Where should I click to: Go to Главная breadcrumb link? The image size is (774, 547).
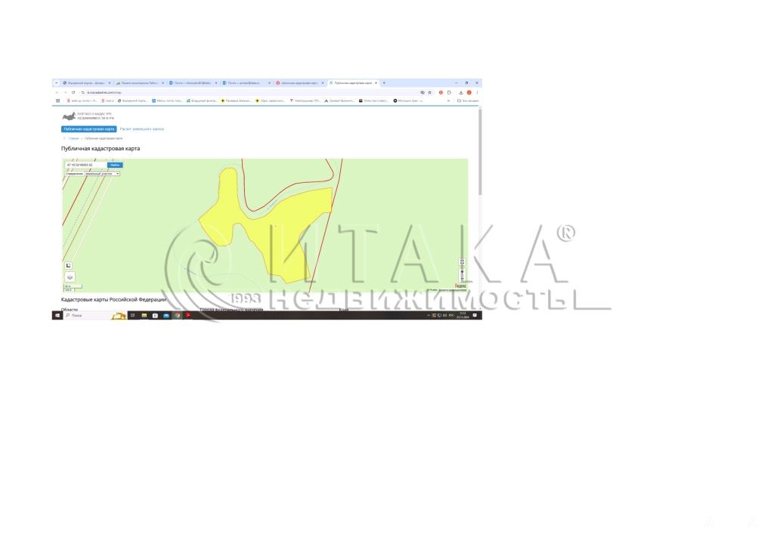(x=73, y=138)
